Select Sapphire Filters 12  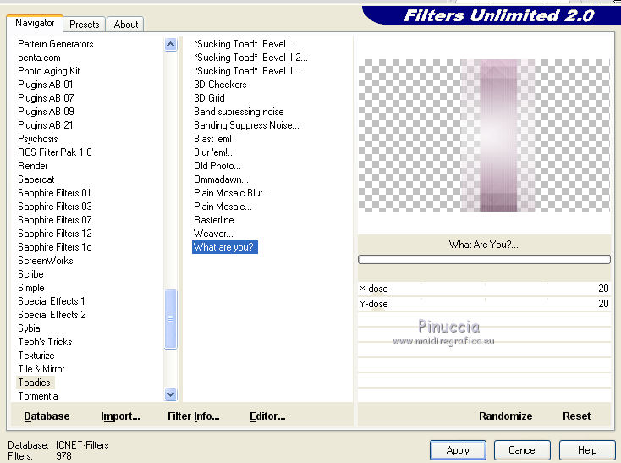click(55, 234)
